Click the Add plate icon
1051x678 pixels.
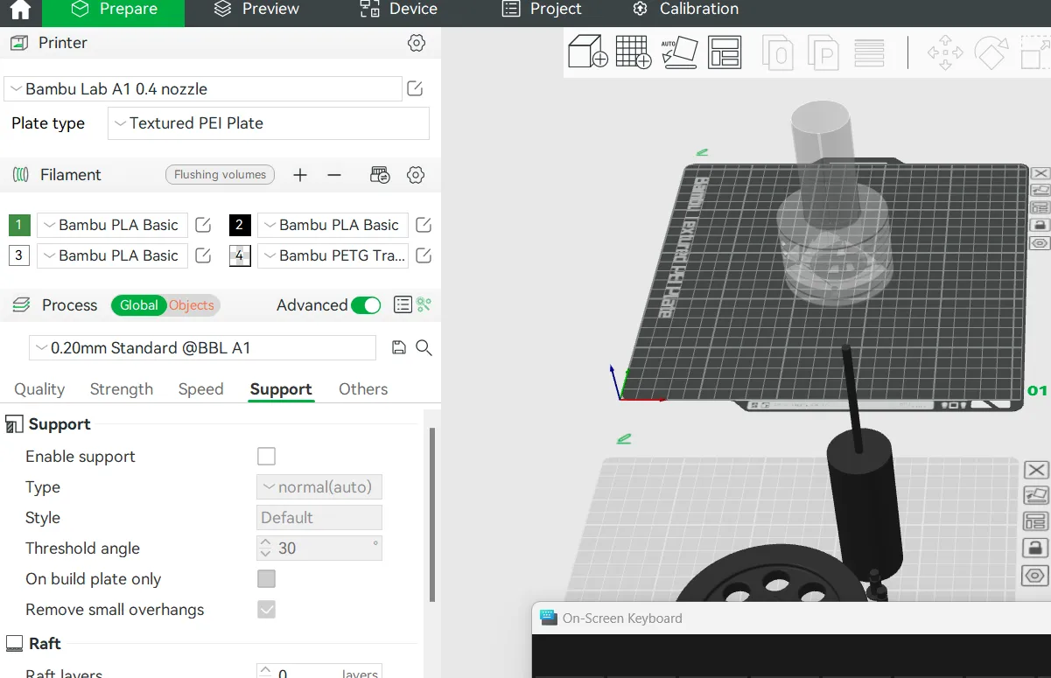tap(633, 52)
